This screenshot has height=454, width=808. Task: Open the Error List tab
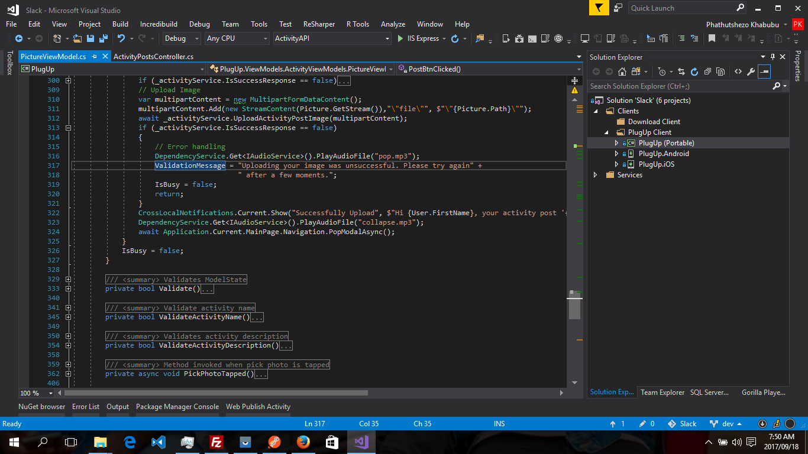pyautogui.click(x=86, y=407)
